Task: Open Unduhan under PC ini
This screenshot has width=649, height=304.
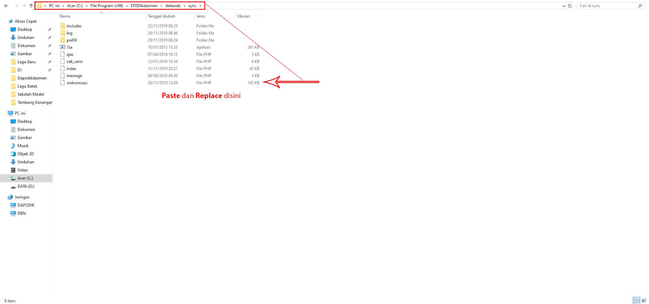Action: (26, 162)
